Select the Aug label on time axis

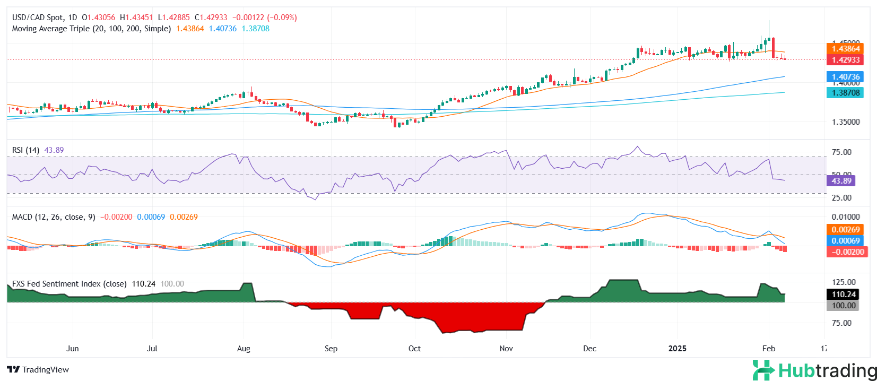coord(244,349)
